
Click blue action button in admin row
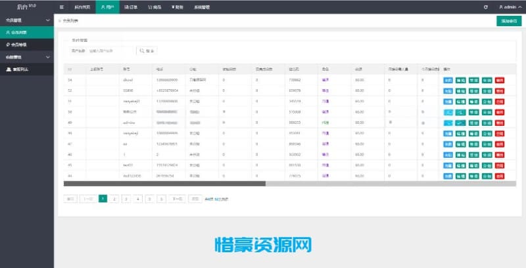(448, 123)
